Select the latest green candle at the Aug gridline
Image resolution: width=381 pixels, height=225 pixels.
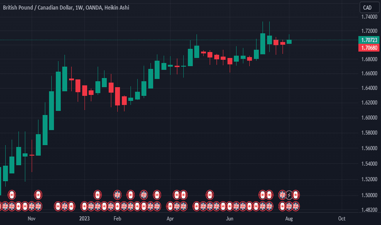pyautogui.click(x=289, y=42)
